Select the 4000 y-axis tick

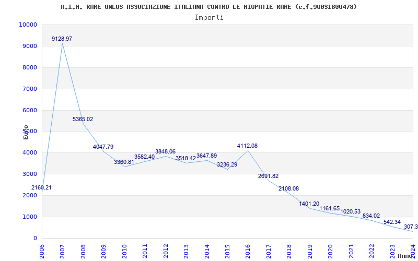(x=30, y=153)
